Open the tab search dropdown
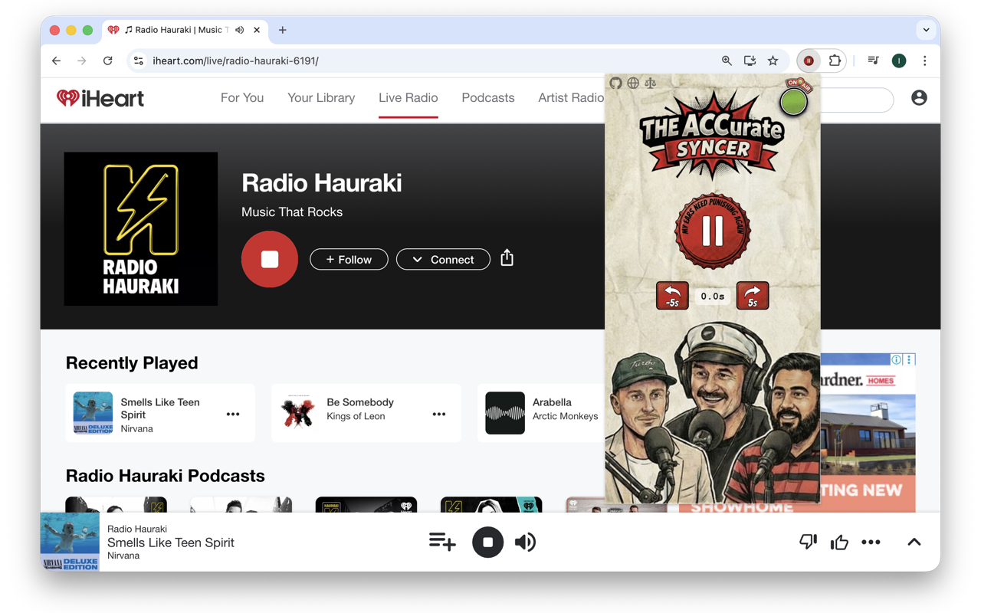 point(926,30)
